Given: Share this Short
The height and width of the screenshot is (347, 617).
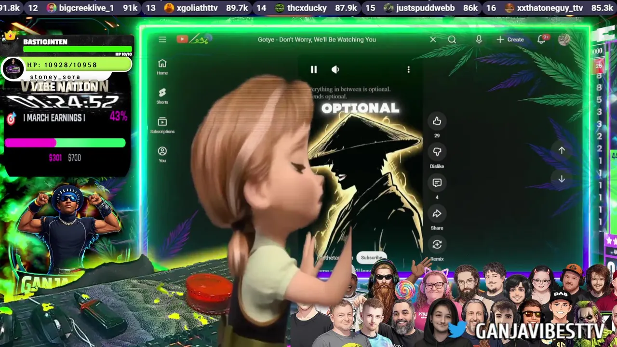Looking at the screenshot, I should pos(437,214).
